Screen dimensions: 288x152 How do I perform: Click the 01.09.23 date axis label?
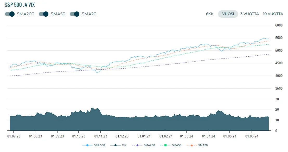57,136
